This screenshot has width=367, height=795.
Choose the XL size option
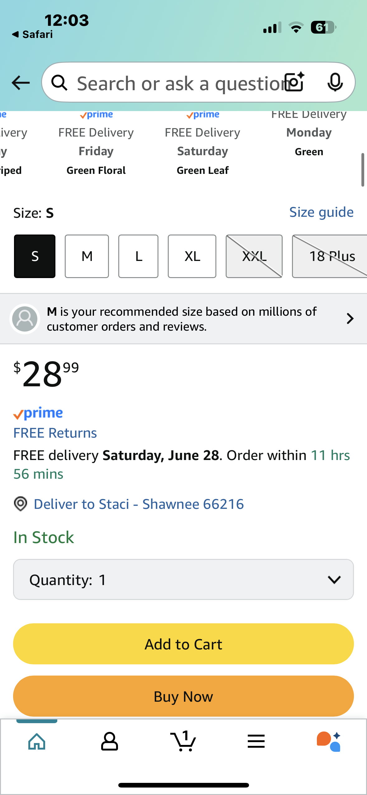click(x=192, y=256)
